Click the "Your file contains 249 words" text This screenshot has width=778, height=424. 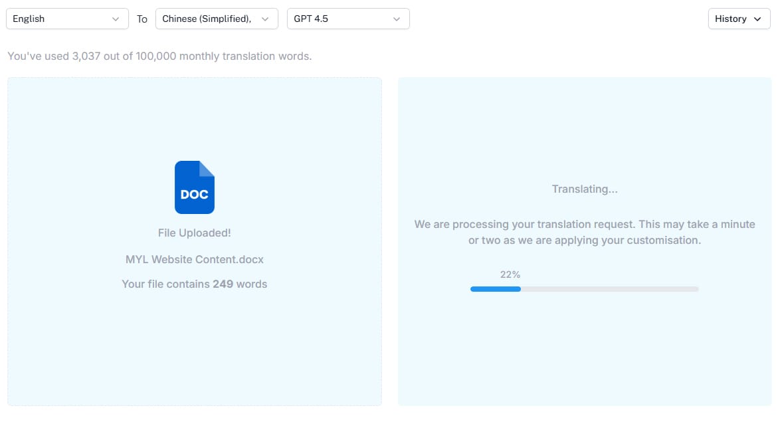(x=194, y=284)
